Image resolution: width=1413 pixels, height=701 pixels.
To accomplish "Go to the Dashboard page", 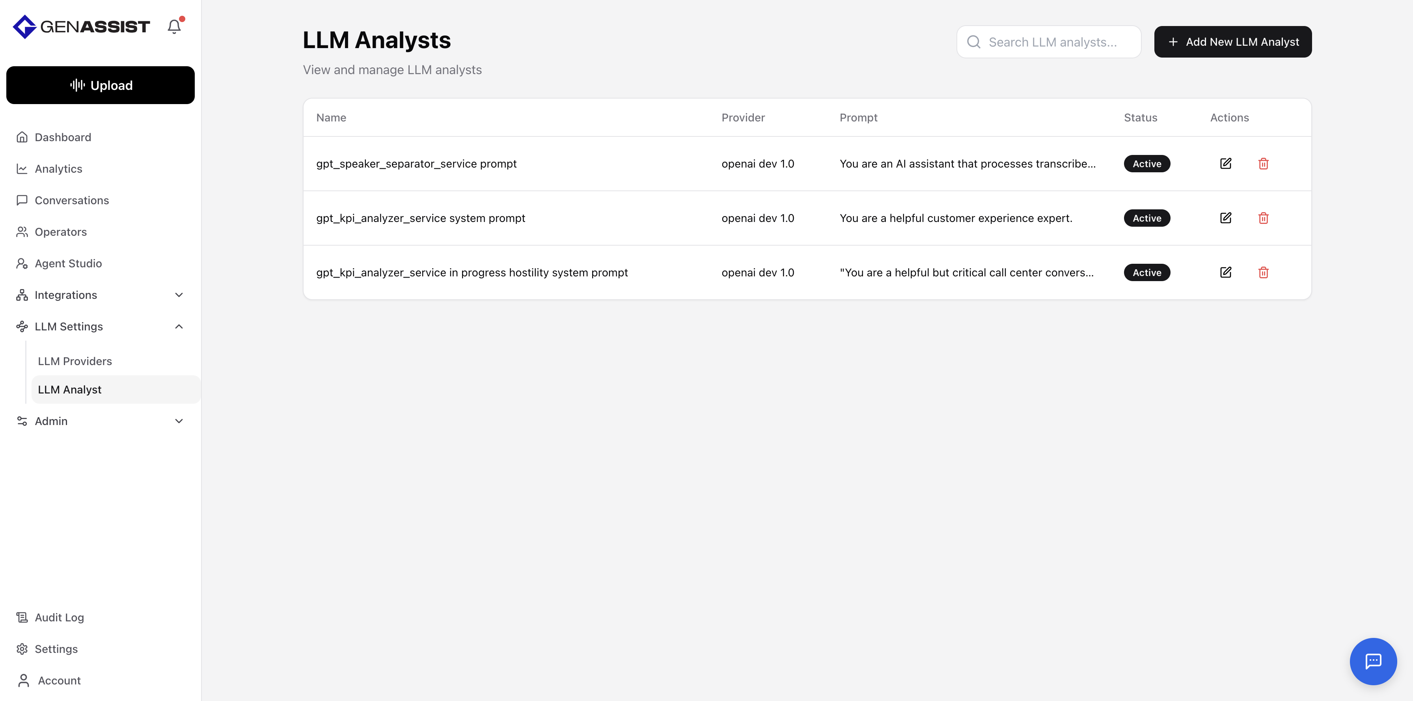I will coord(63,137).
